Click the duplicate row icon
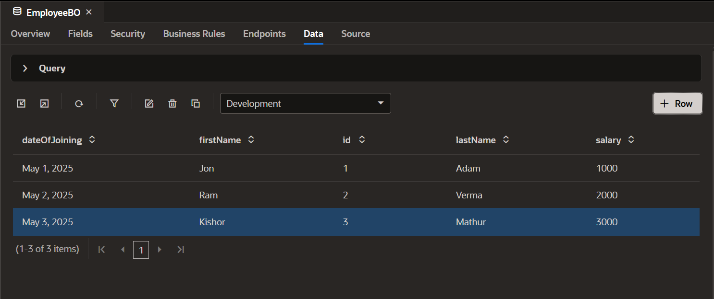714x299 pixels. tap(196, 103)
